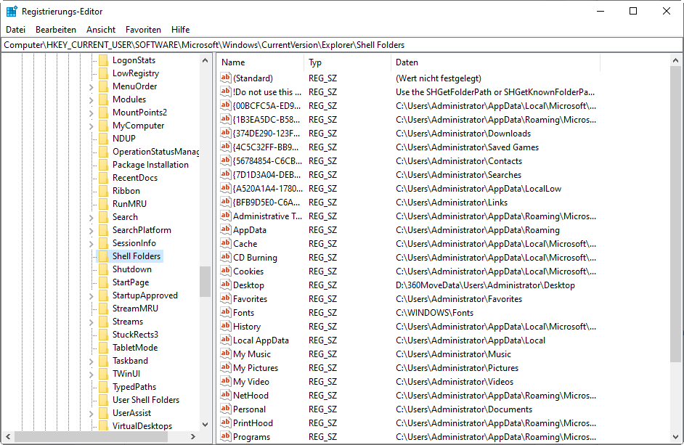Click data 'C:\Users\Administrator\Saved Games'
Screen dimensions: 684x445
tap(467, 147)
